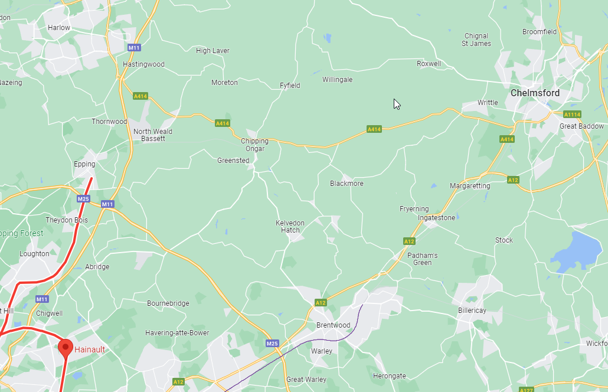Screen dimensions: 608x392
Task: Click the red Hainault location pin
Action: pyautogui.click(x=66, y=348)
